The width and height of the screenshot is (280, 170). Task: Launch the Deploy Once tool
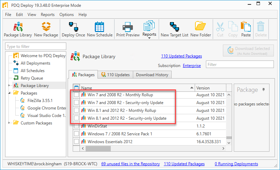point(73,30)
